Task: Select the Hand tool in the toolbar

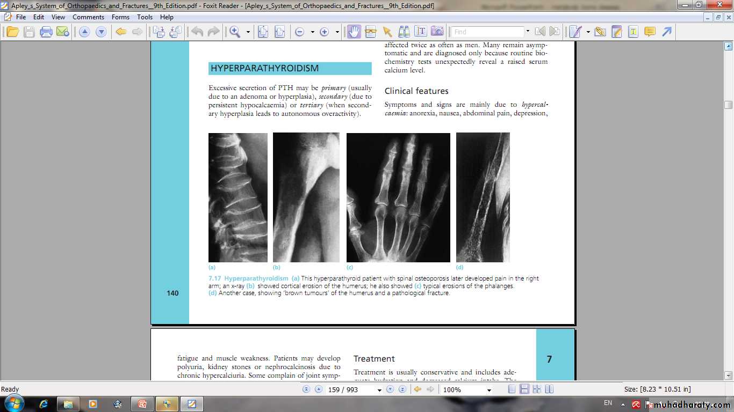Action: coord(354,32)
